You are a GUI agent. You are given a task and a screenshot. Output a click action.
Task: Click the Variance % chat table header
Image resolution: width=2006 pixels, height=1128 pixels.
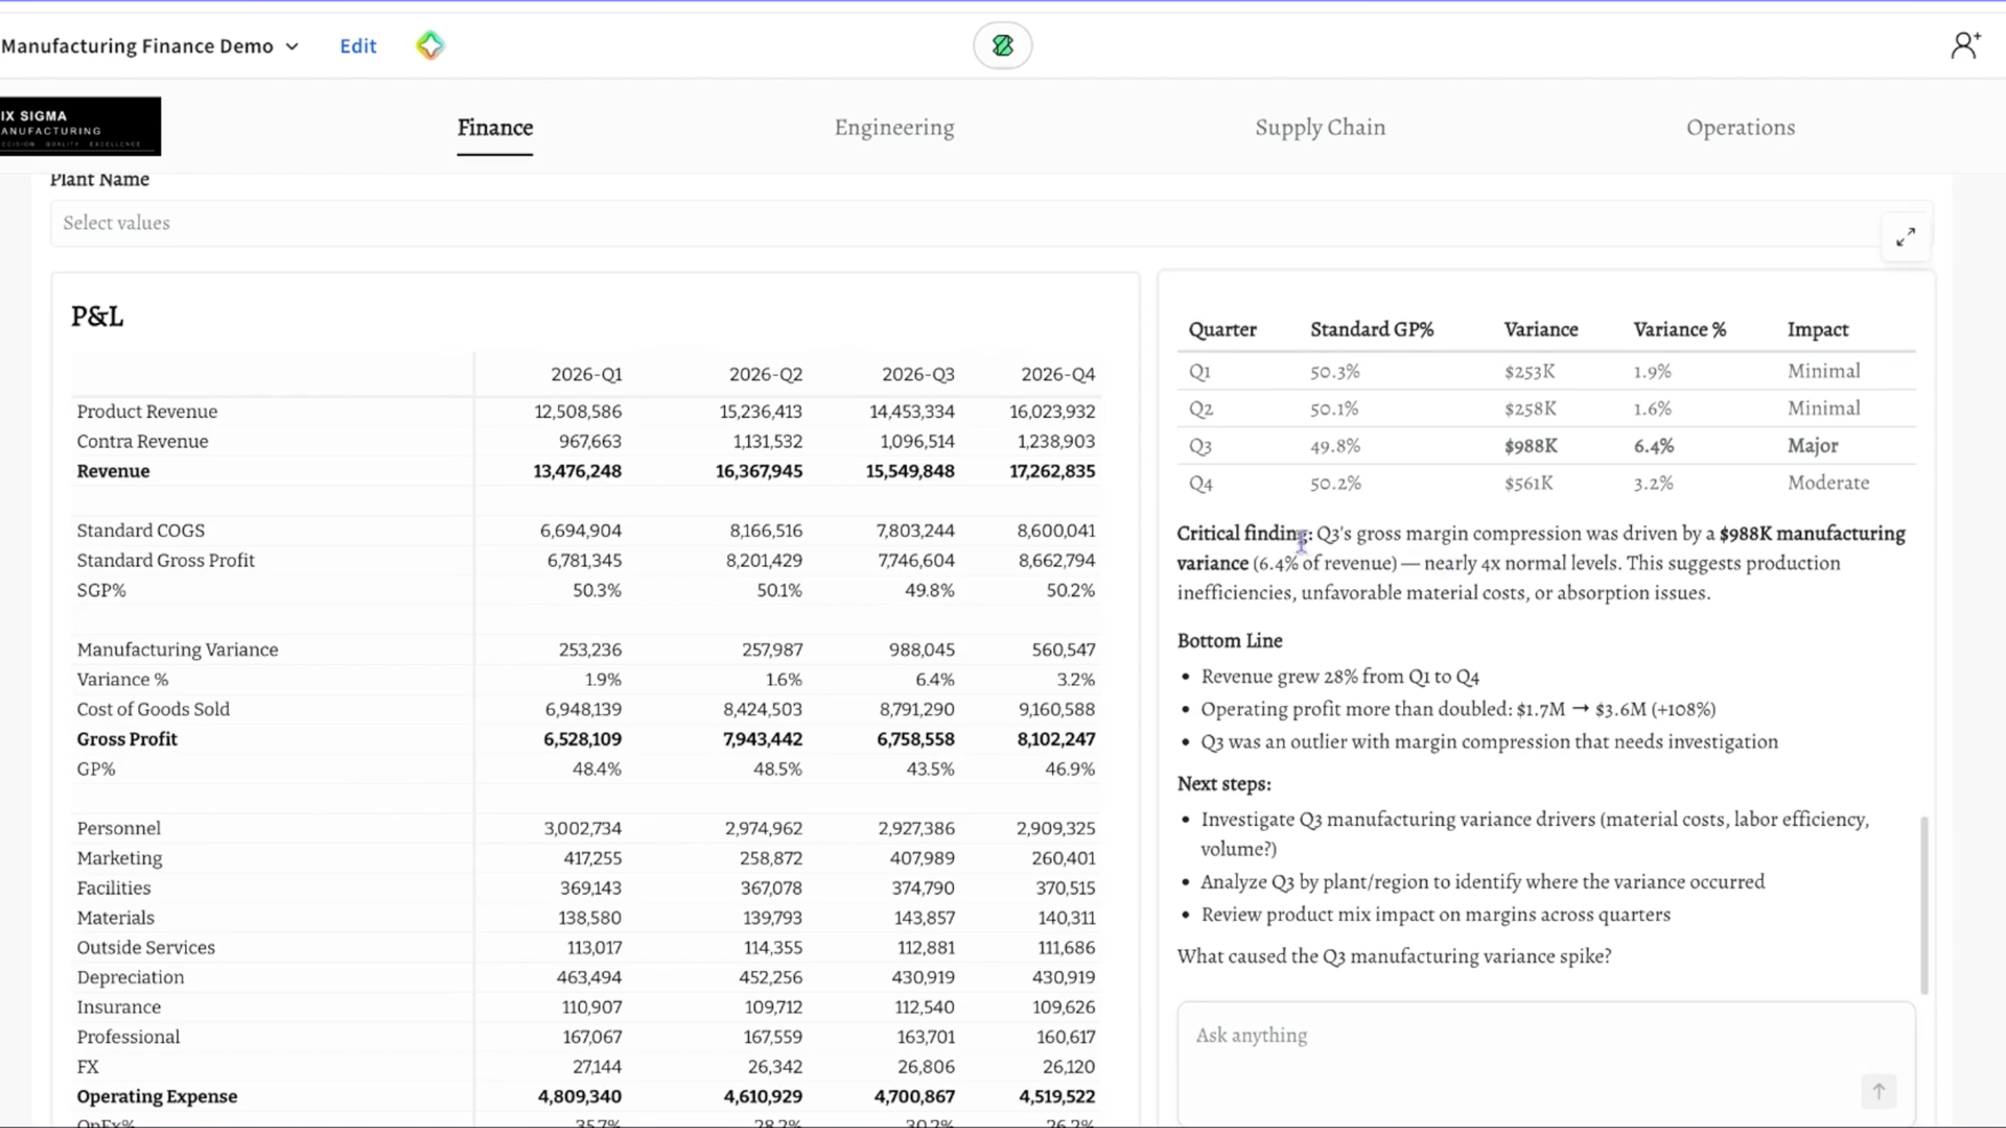tap(1680, 330)
